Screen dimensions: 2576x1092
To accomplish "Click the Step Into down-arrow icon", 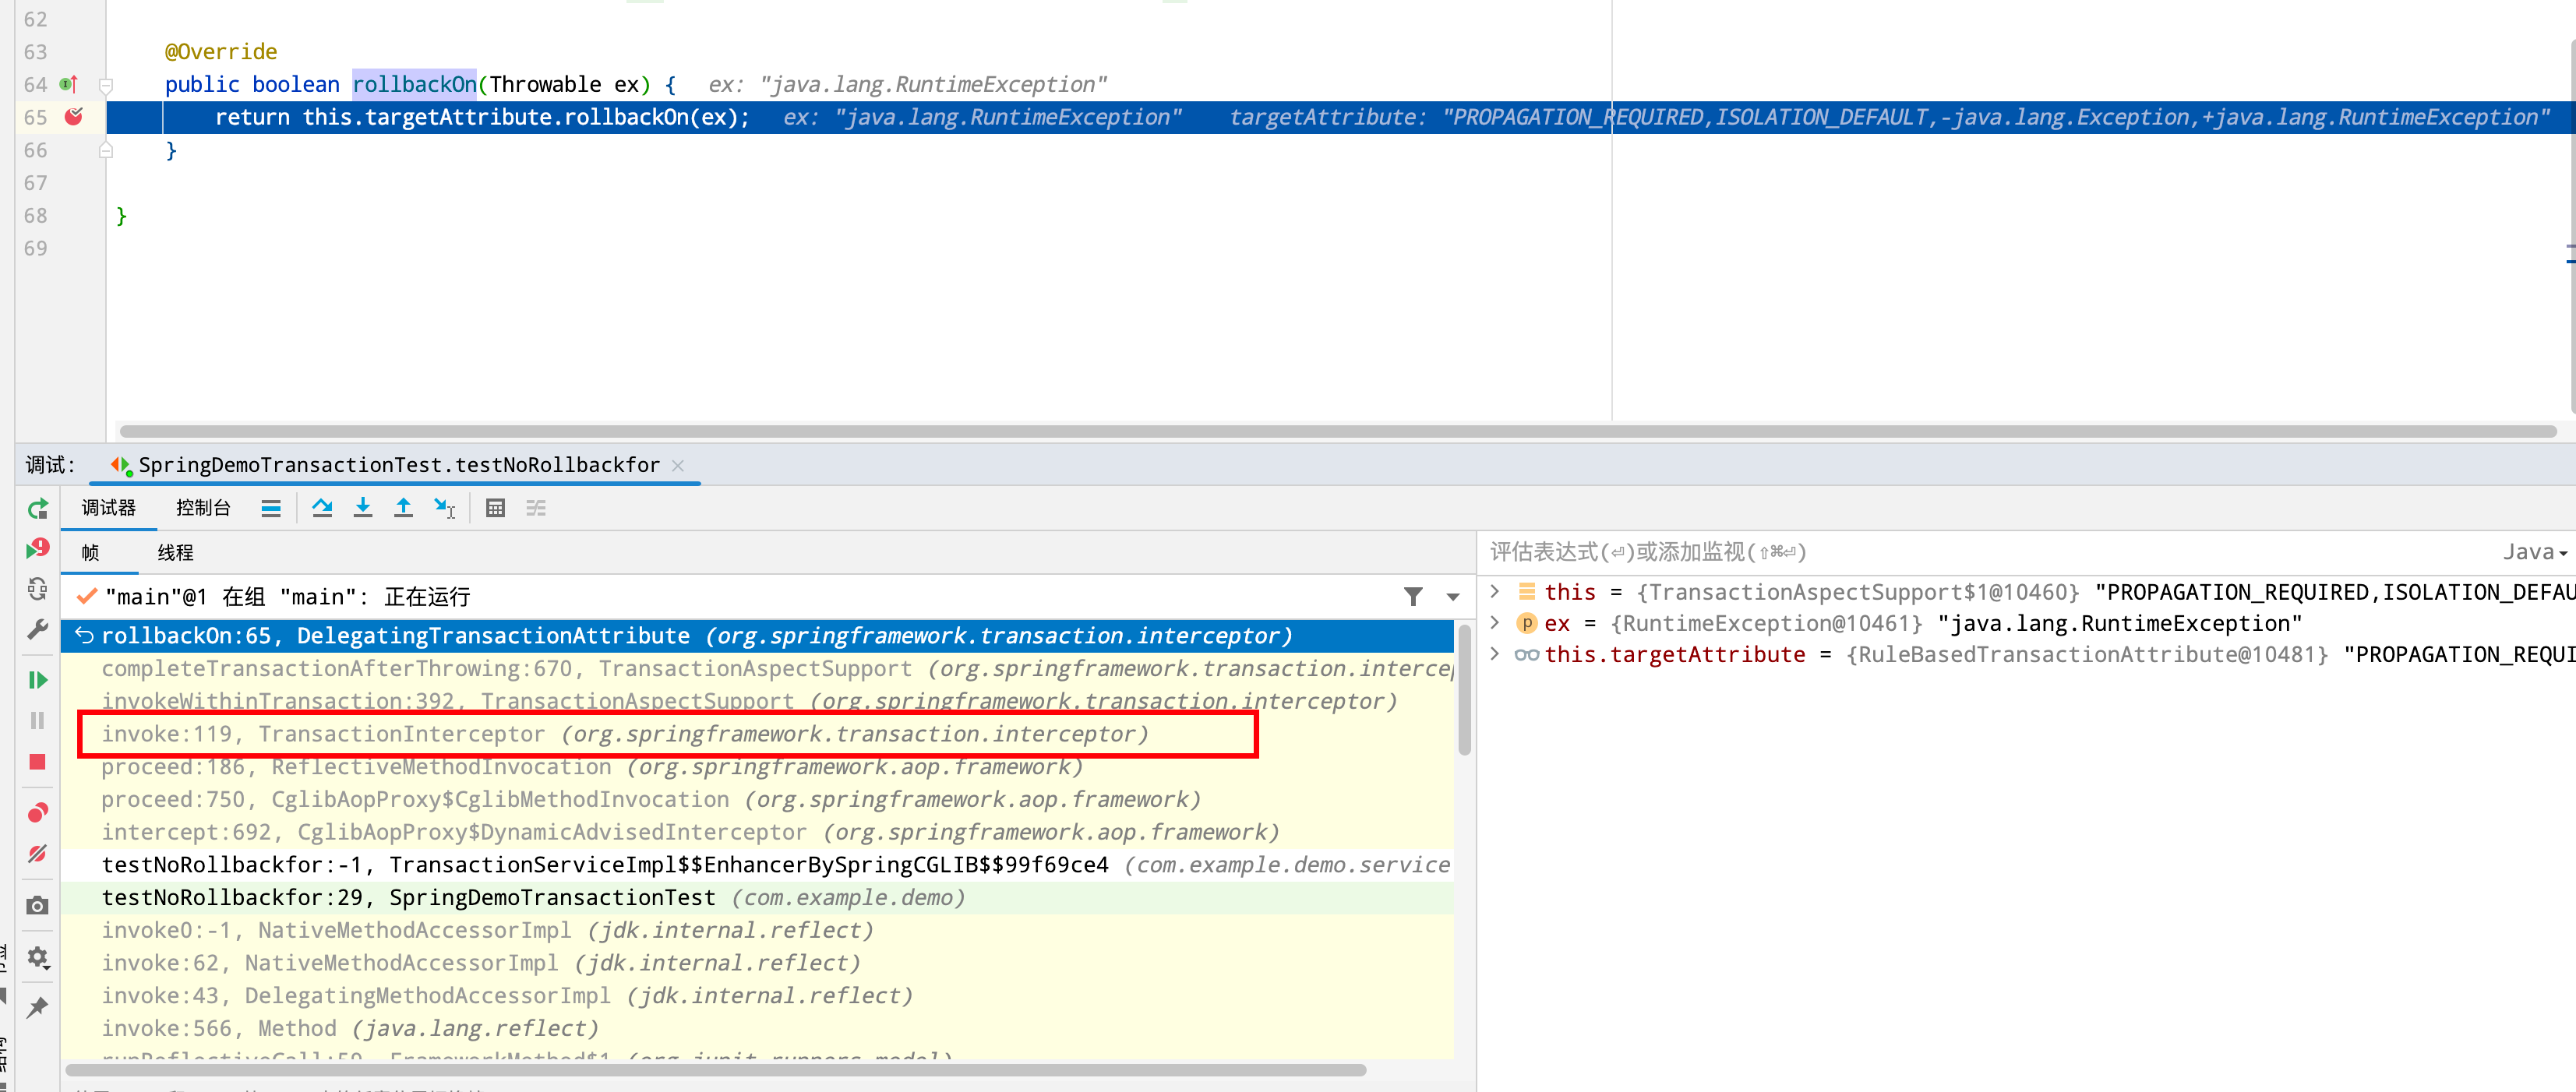I will (x=363, y=508).
